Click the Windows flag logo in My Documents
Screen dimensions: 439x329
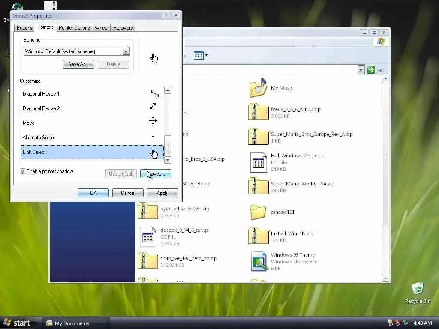point(381,42)
